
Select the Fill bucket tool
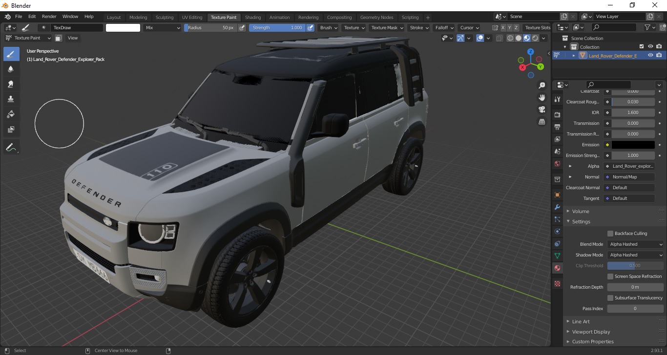11,115
